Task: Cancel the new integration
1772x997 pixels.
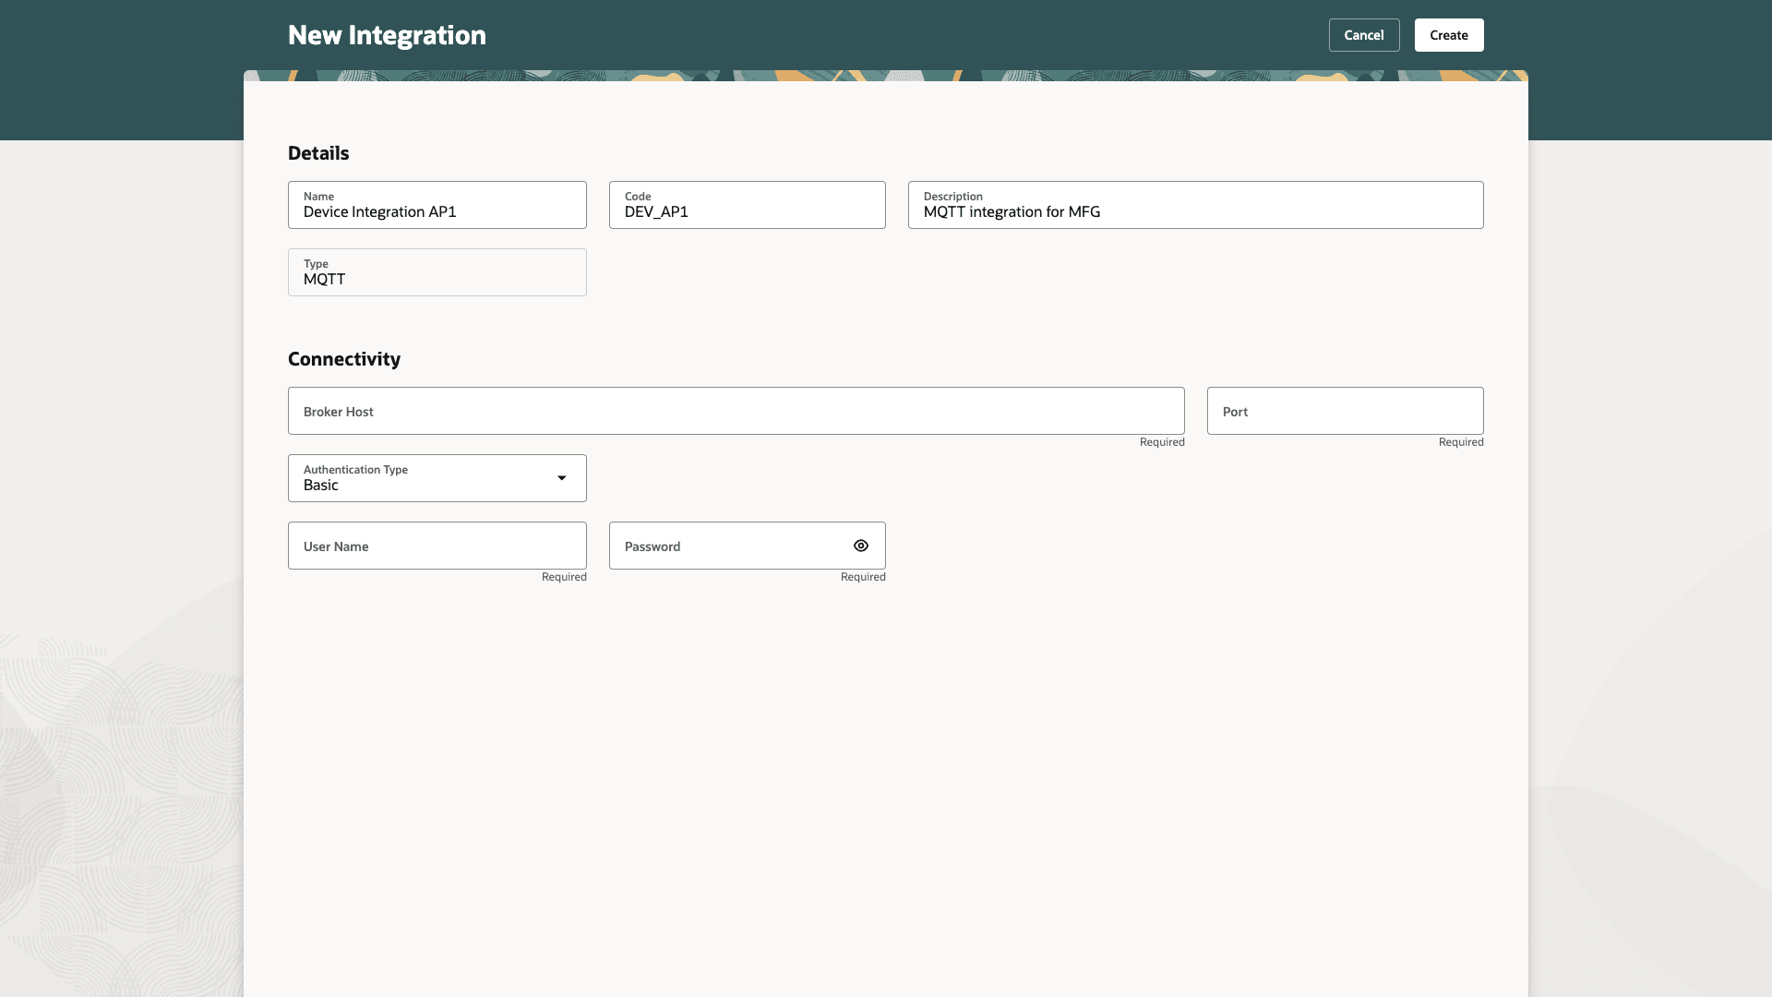Action: point(1363,34)
